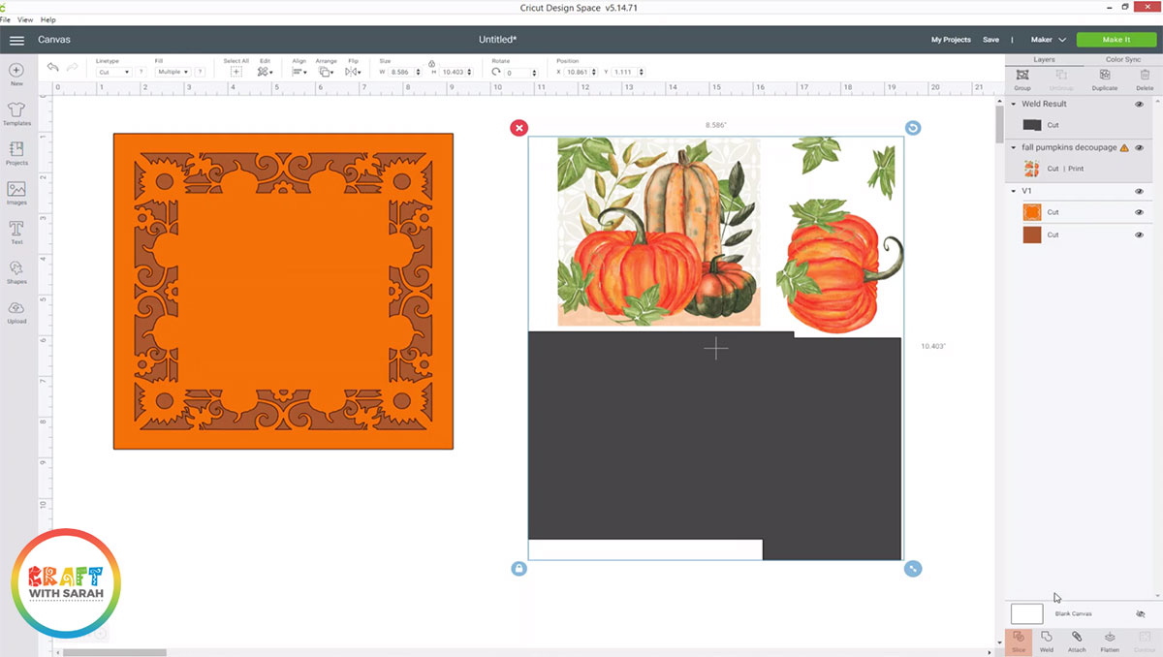Open My Projects
The height and width of the screenshot is (657, 1163).
pyautogui.click(x=951, y=40)
